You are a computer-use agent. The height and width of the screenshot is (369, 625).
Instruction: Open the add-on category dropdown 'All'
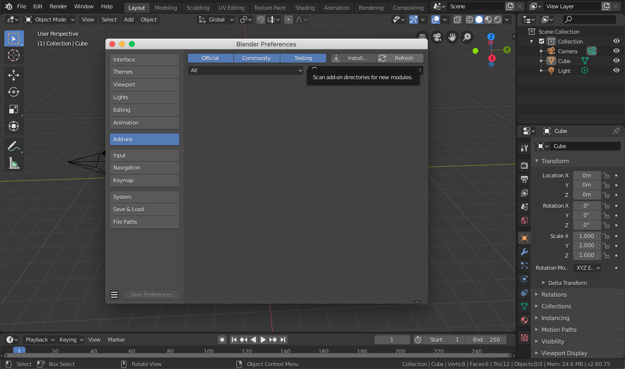(x=246, y=70)
